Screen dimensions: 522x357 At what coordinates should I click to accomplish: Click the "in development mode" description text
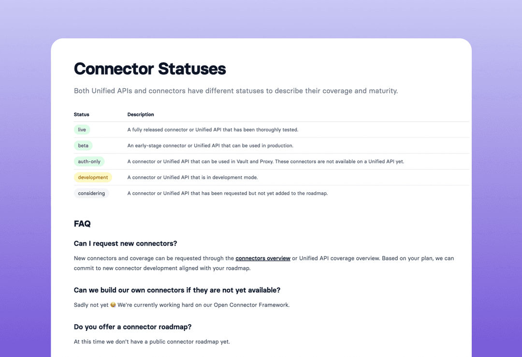(x=192, y=178)
